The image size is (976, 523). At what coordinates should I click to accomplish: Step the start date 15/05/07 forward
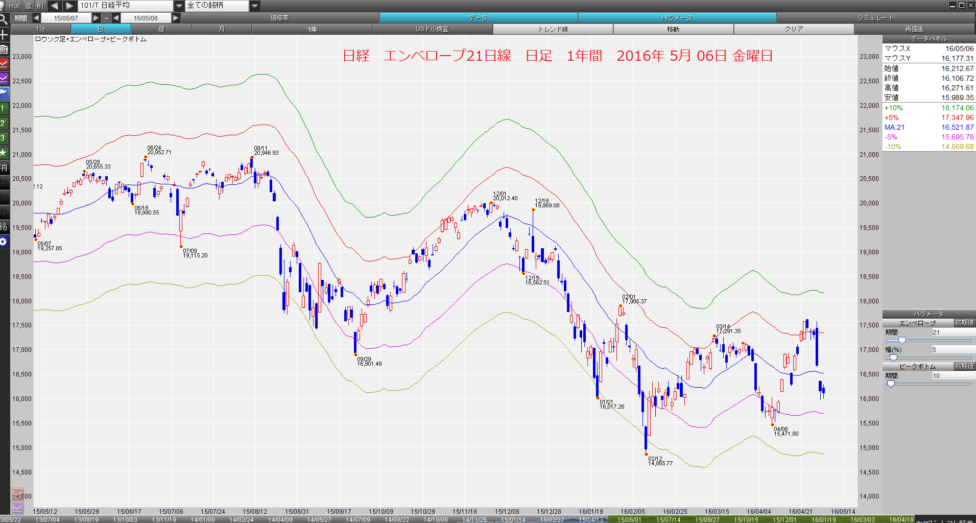click(x=96, y=18)
